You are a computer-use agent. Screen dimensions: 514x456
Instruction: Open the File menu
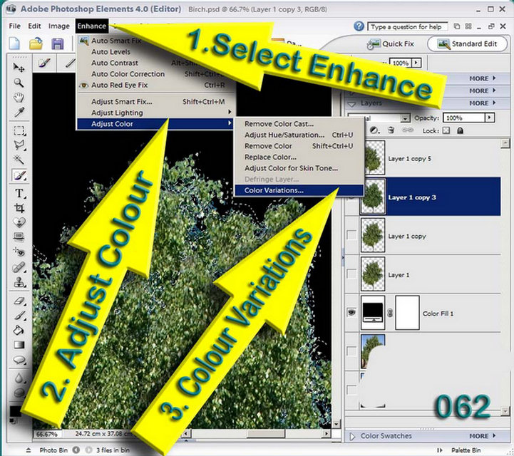coord(15,26)
